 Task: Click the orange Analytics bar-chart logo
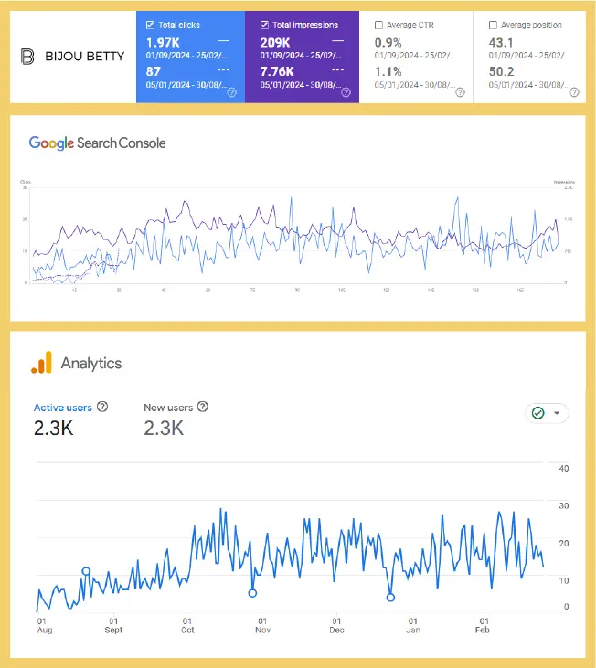(42, 363)
